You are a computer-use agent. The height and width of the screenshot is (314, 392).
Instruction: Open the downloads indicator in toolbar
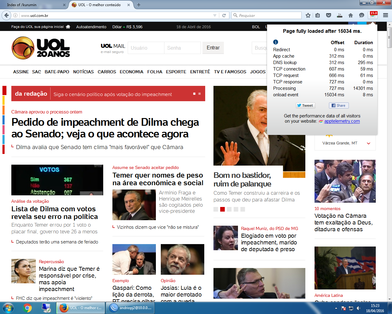pyautogui.click(x=340, y=15)
